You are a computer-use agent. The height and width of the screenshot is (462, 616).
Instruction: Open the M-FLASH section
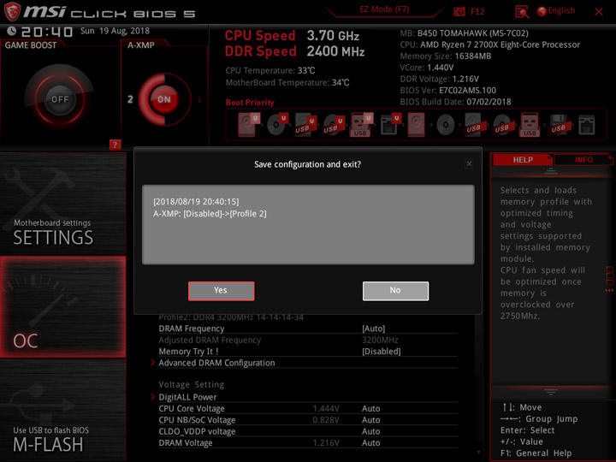(62, 410)
